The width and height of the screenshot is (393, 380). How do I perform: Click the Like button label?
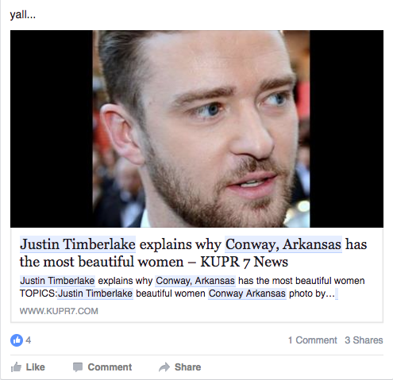[x=36, y=367]
